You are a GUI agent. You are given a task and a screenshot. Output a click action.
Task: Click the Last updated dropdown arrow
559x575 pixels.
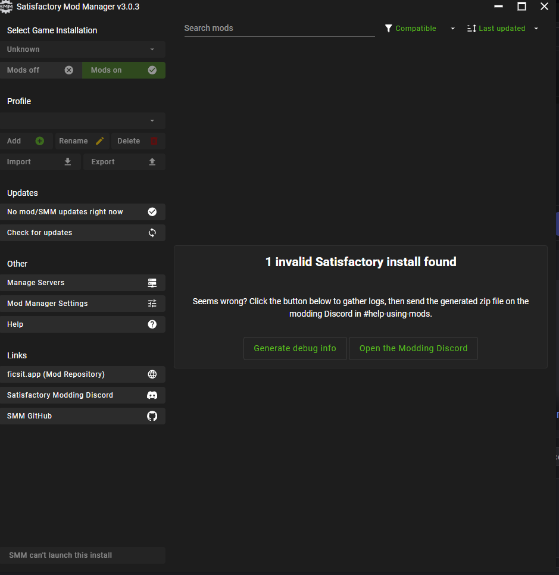click(536, 29)
